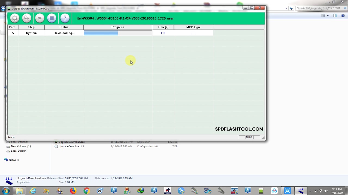The image size is (348, 195).
Task: Click the Explorer refresh button
Action: [x=291, y=8]
